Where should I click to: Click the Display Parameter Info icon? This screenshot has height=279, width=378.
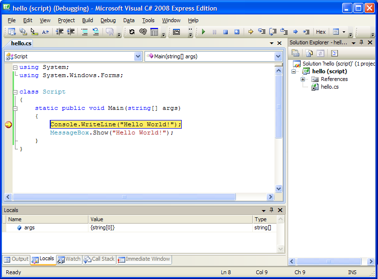(23, 32)
